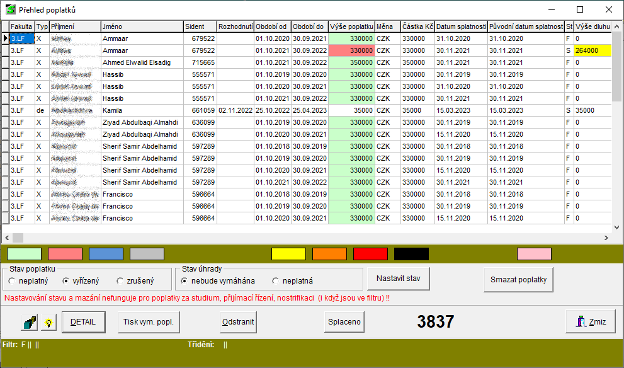624x368 pixels.
Task: Sort by the 'Výše poplatku' column header
Action: tap(351, 26)
